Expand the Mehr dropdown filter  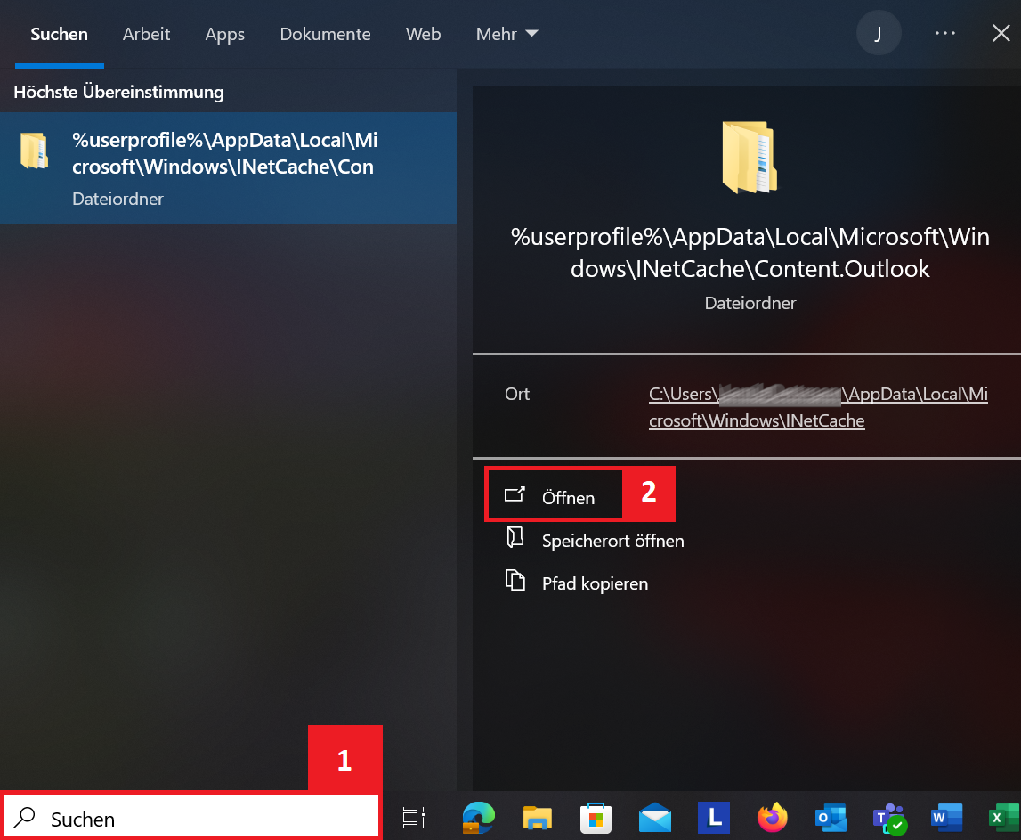click(507, 35)
